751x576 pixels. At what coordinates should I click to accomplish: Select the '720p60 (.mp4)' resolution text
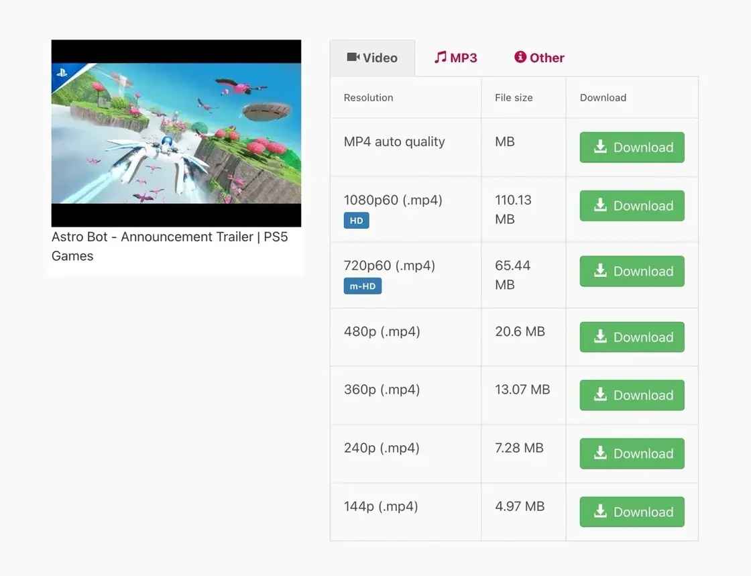click(390, 266)
